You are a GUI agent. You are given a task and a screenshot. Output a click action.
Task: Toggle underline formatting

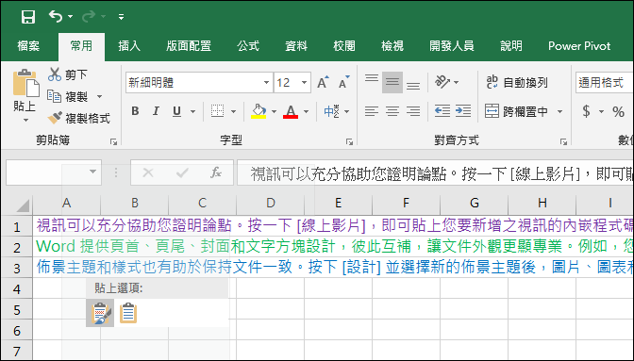[x=176, y=111]
